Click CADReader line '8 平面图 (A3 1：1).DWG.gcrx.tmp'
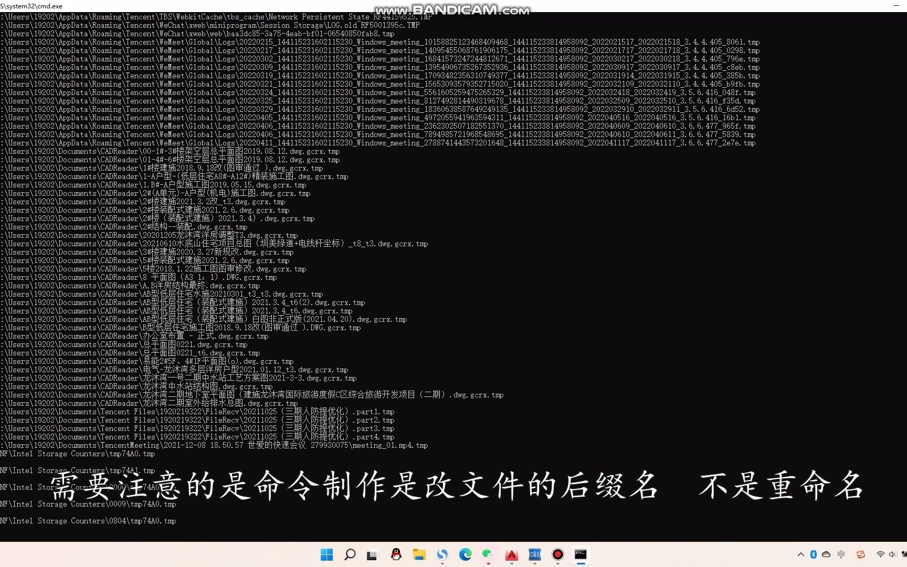This screenshot has height=567, width=907. point(139,277)
